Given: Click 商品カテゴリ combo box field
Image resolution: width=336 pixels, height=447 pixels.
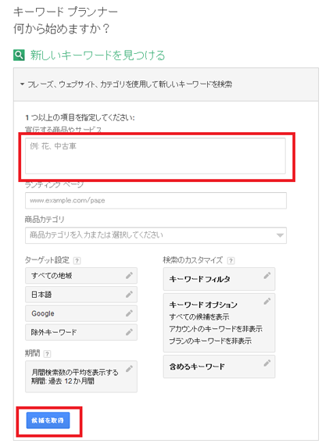Looking at the screenshot, I should [155, 235].
